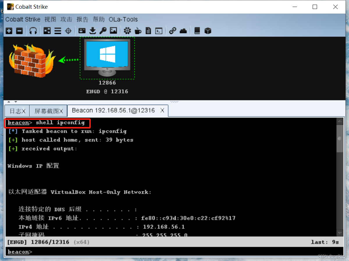This screenshot has width=349, height=261.
Task: Click the 'received output:' line
Action: [x=43, y=148]
